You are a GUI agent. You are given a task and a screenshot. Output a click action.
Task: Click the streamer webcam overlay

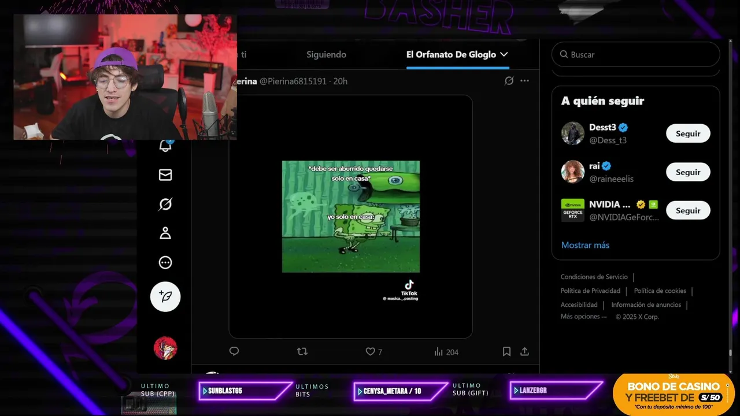coord(125,77)
